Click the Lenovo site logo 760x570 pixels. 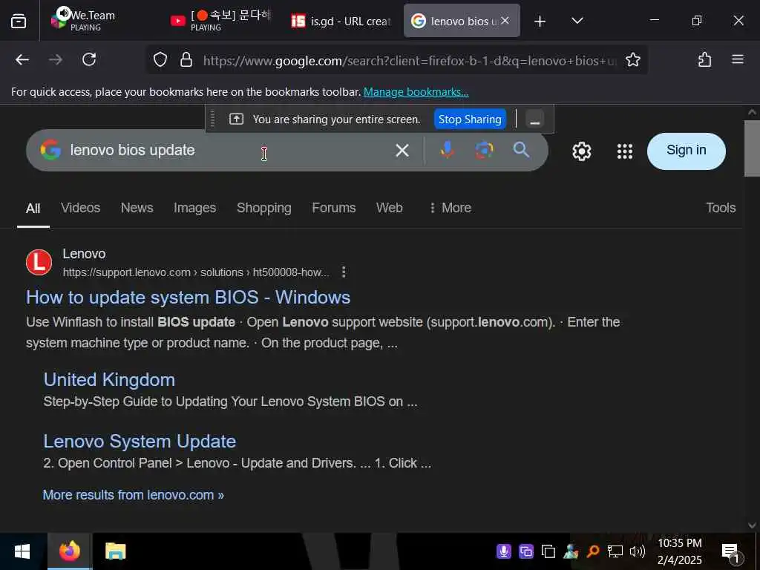[x=39, y=262]
